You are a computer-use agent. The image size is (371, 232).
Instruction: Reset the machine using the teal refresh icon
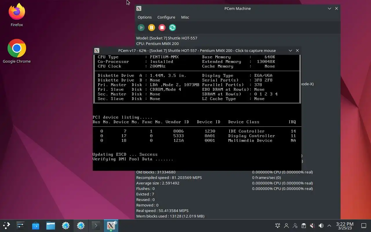(x=172, y=28)
